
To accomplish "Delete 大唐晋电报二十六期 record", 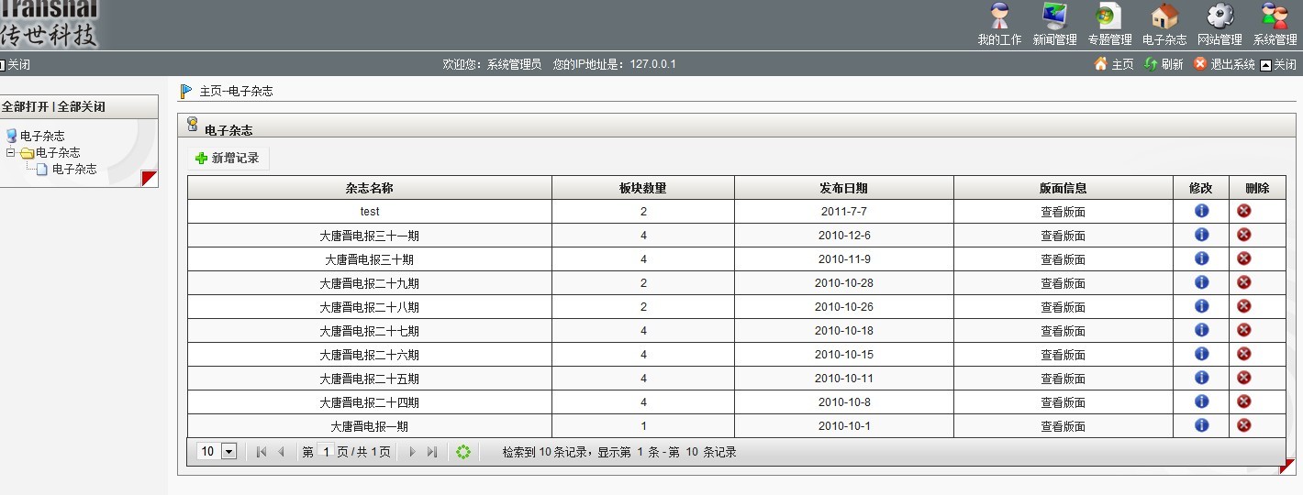I will coord(1244,354).
